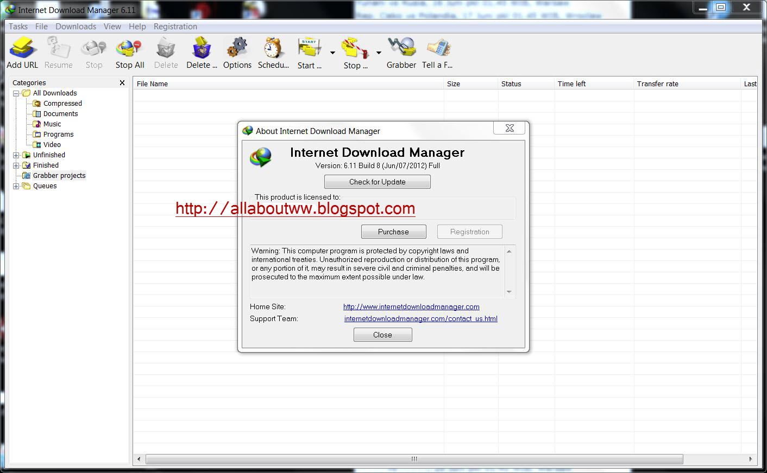767x473 pixels.
Task: Click the Stop All toolbar icon
Action: [129, 48]
